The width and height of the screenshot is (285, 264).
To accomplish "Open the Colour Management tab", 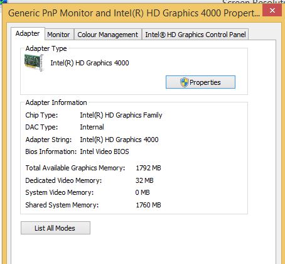I will [108, 35].
